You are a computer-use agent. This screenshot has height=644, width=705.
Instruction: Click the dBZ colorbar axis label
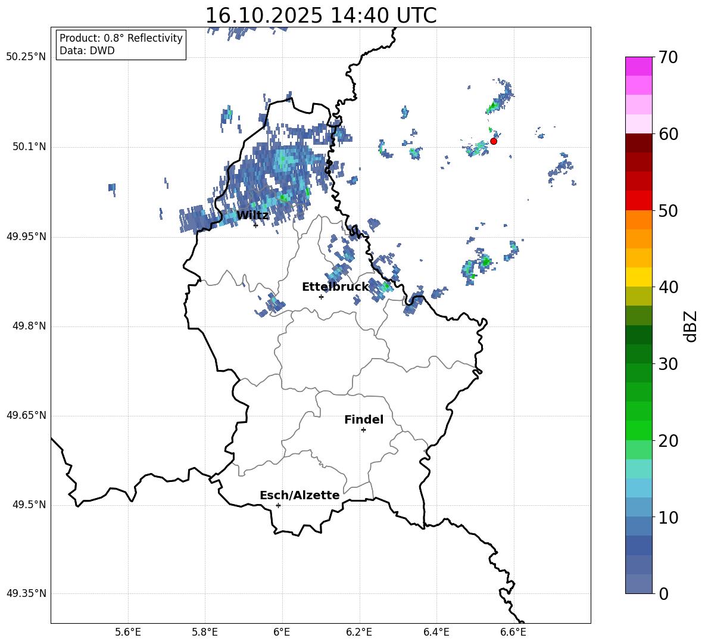[691, 326]
